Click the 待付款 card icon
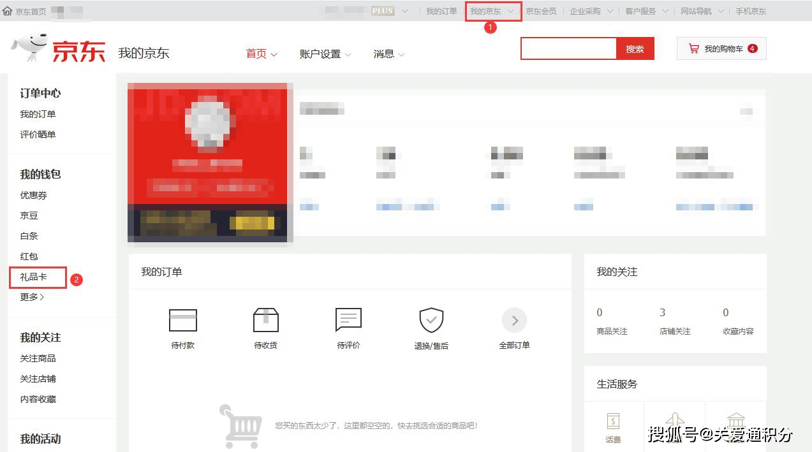The width and height of the screenshot is (812, 452). 183,320
